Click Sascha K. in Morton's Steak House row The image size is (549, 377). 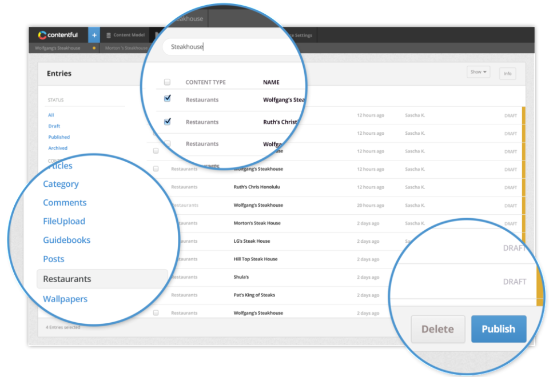pos(415,223)
